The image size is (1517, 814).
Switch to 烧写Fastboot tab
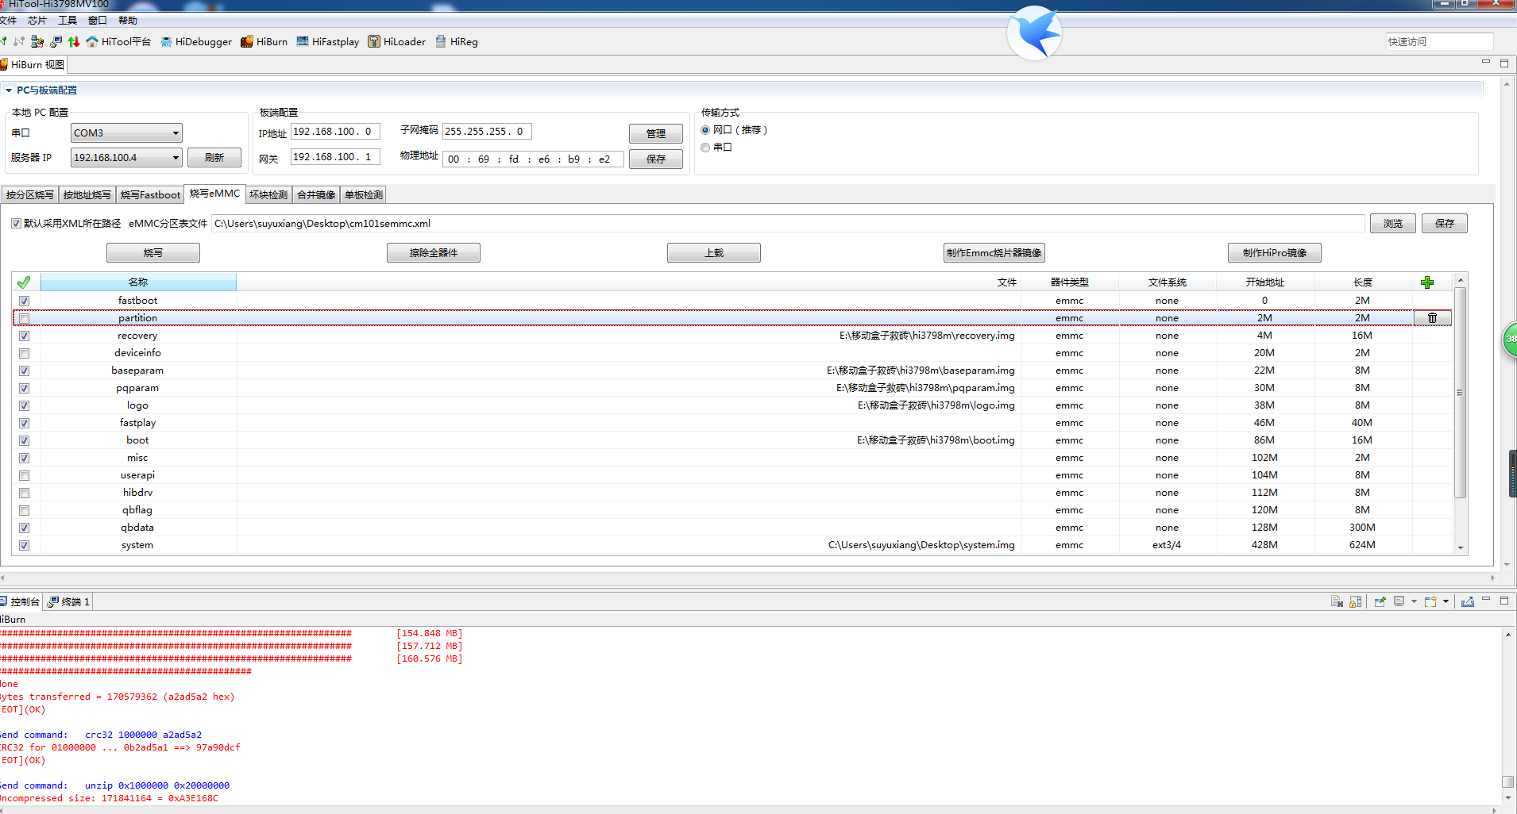point(150,194)
